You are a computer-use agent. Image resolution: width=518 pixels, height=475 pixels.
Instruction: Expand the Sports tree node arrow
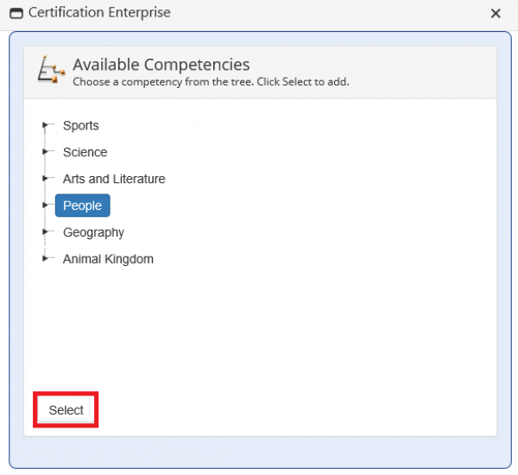[x=45, y=125]
